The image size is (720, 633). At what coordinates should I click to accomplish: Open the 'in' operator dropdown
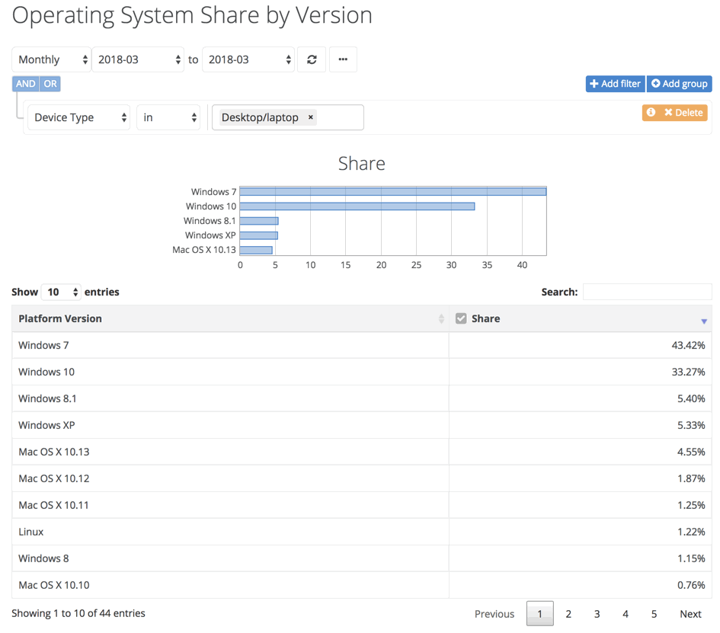(x=168, y=117)
